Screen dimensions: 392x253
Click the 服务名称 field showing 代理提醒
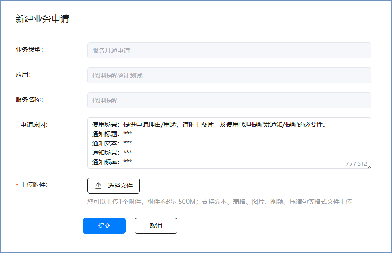[x=229, y=100]
